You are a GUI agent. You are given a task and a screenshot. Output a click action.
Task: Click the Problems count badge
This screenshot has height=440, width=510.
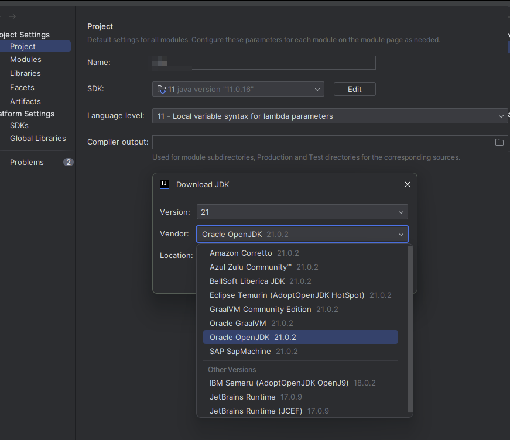click(x=69, y=162)
